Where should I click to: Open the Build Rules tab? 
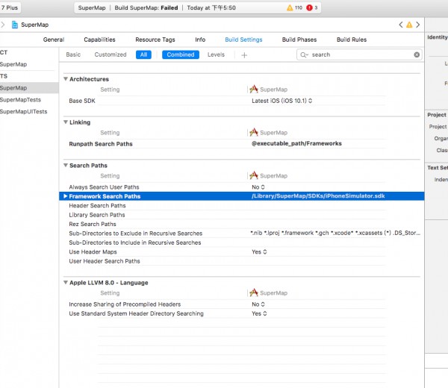pyautogui.click(x=352, y=40)
